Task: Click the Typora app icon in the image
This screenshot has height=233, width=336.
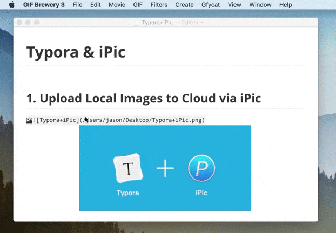Action: coord(128,168)
